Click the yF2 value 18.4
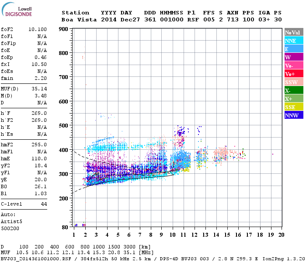306x262 pixels. coord(41,165)
